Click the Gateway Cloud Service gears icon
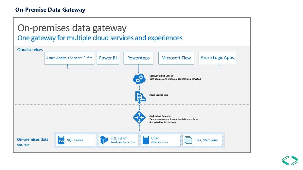The height and width of the screenshot is (170, 303). point(139,79)
